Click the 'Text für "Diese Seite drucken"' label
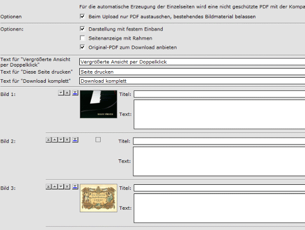 tap(37, 72)
